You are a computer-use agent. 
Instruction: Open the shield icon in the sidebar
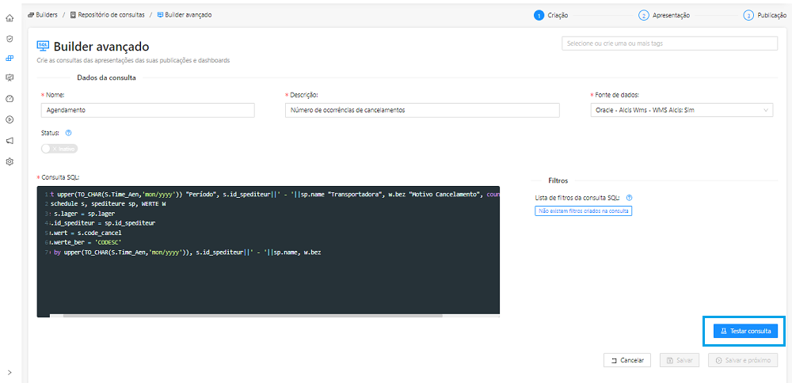coord(10,38)
